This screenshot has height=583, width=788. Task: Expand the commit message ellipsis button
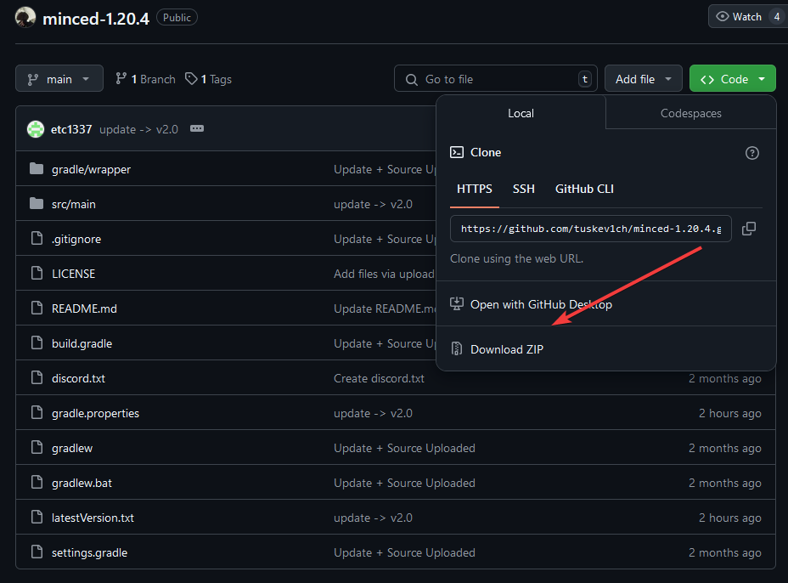(x=197, y=129)
